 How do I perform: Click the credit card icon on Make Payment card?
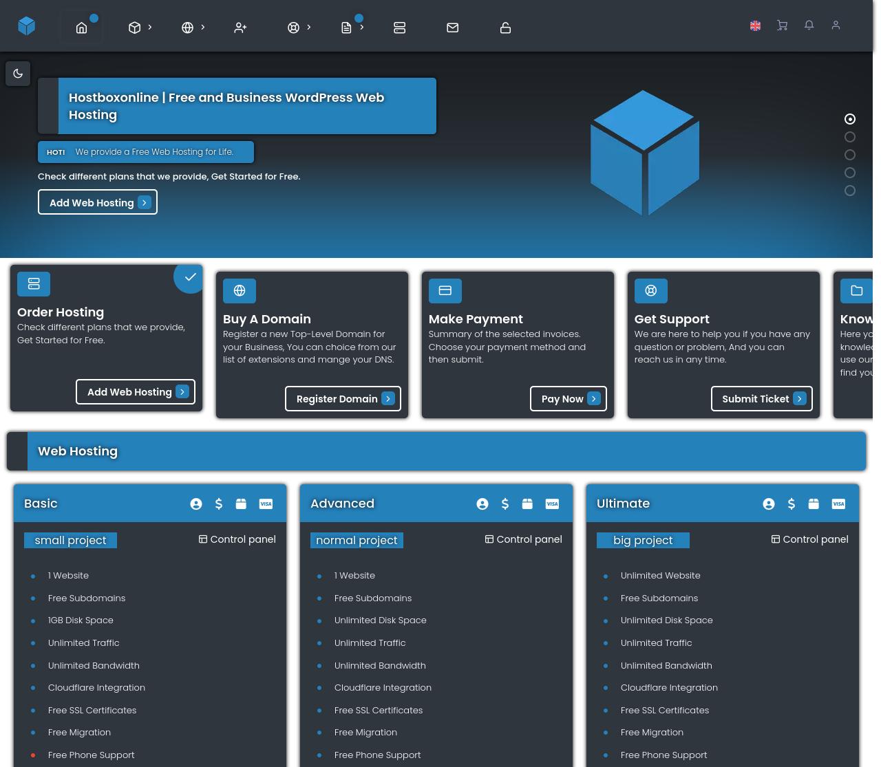[x=445, y=290]
